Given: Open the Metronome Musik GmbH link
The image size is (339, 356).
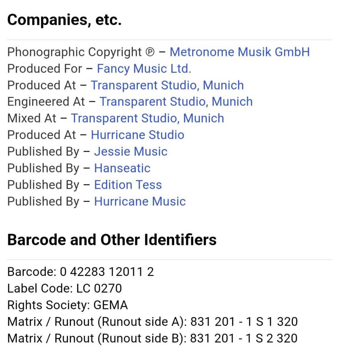Looking at the screenshot, I should [x=239, y=52].
